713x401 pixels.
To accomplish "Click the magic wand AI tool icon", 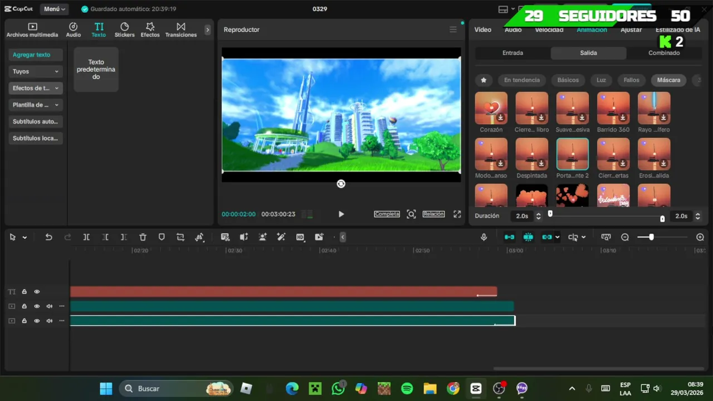I will tap(281, 237).
